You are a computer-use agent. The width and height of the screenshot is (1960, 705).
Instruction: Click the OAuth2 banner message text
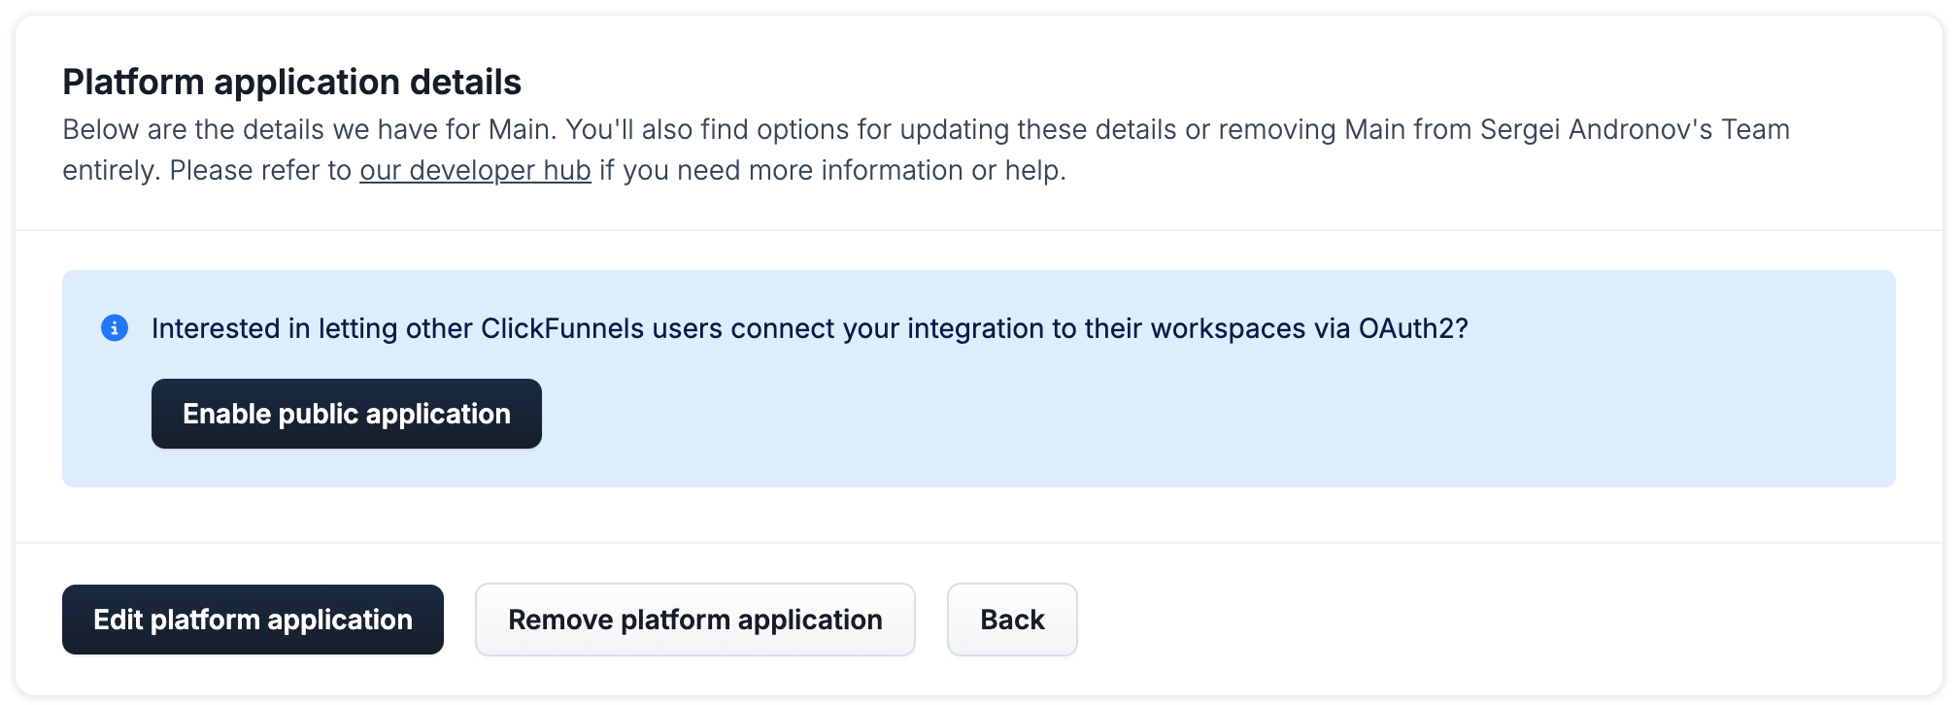[809, 328]
